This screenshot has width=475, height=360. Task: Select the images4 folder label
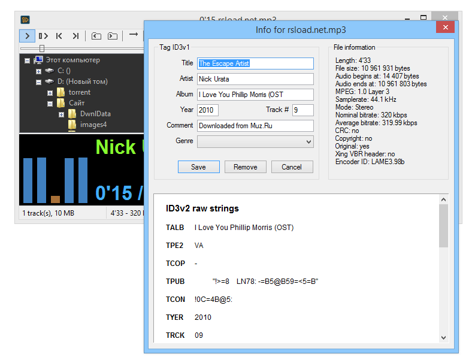tap(93, 125)
